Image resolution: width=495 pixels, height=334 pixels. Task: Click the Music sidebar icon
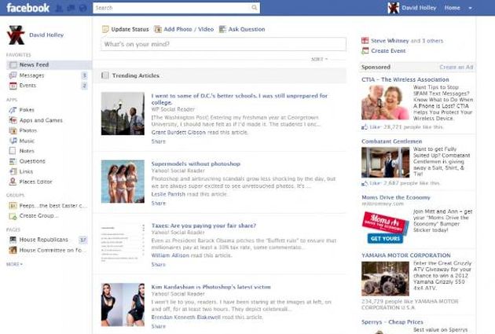(13, 141)
